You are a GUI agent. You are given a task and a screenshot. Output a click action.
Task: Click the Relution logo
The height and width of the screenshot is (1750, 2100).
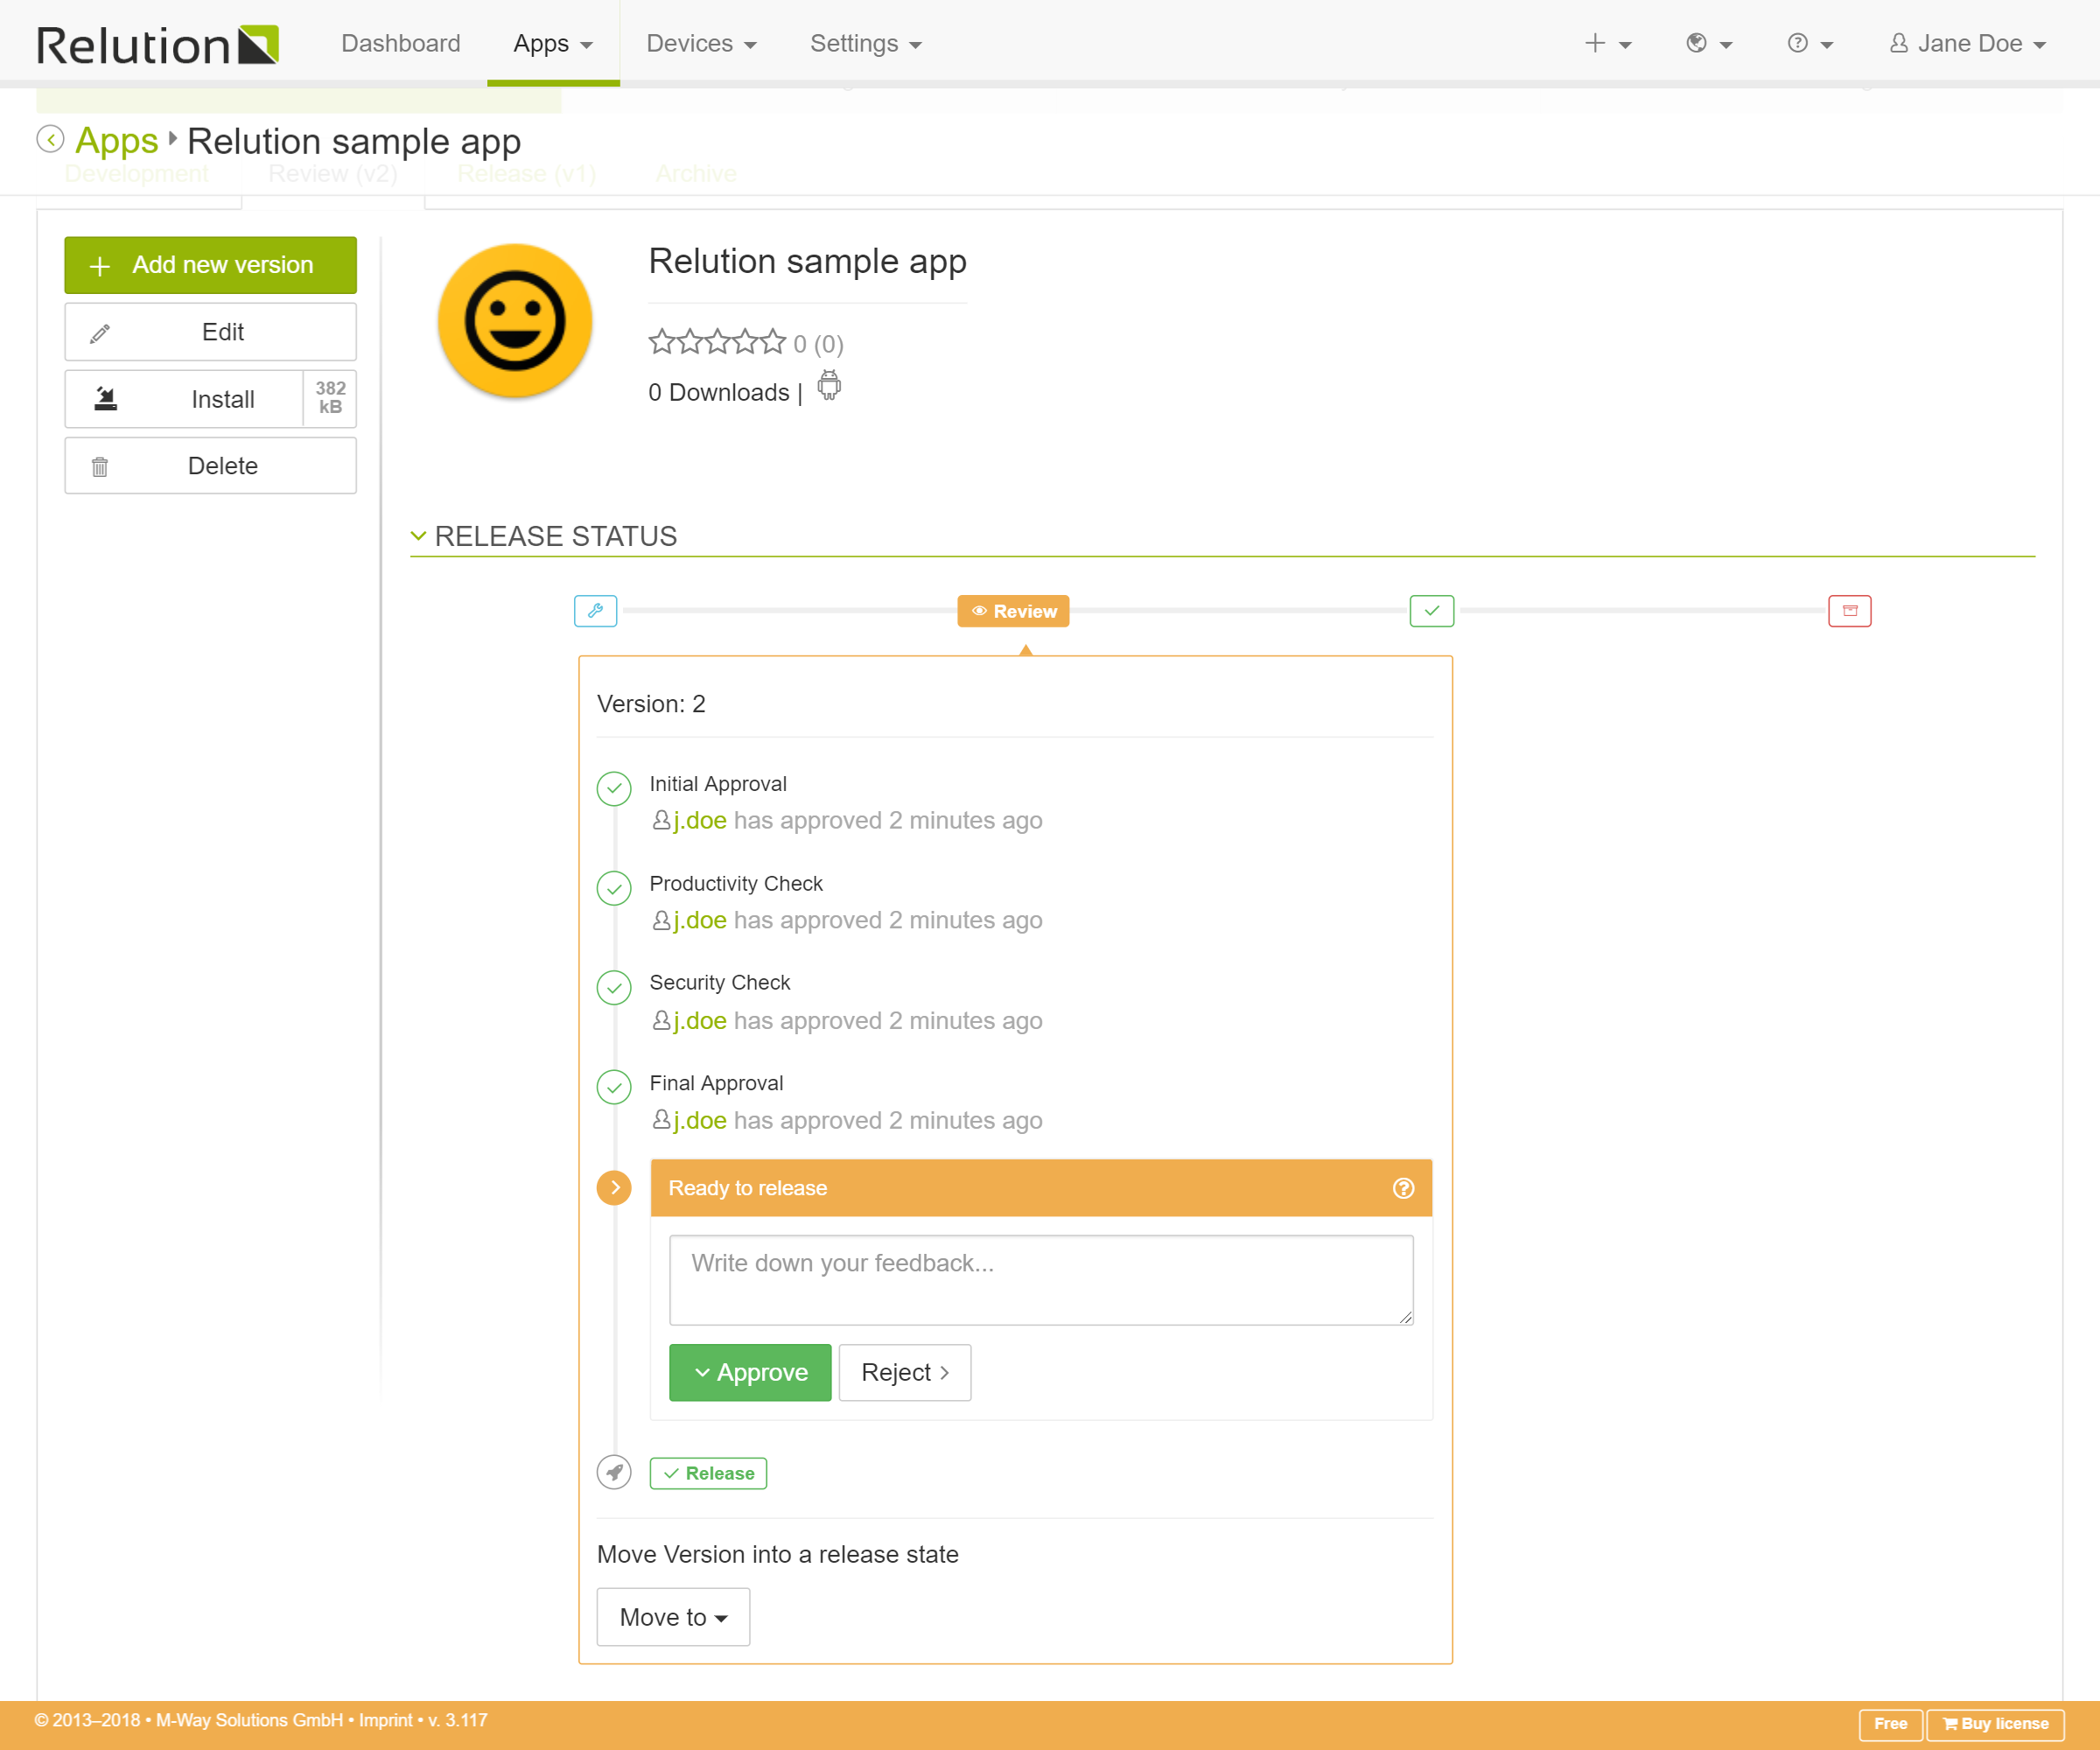tap(157, 44)
